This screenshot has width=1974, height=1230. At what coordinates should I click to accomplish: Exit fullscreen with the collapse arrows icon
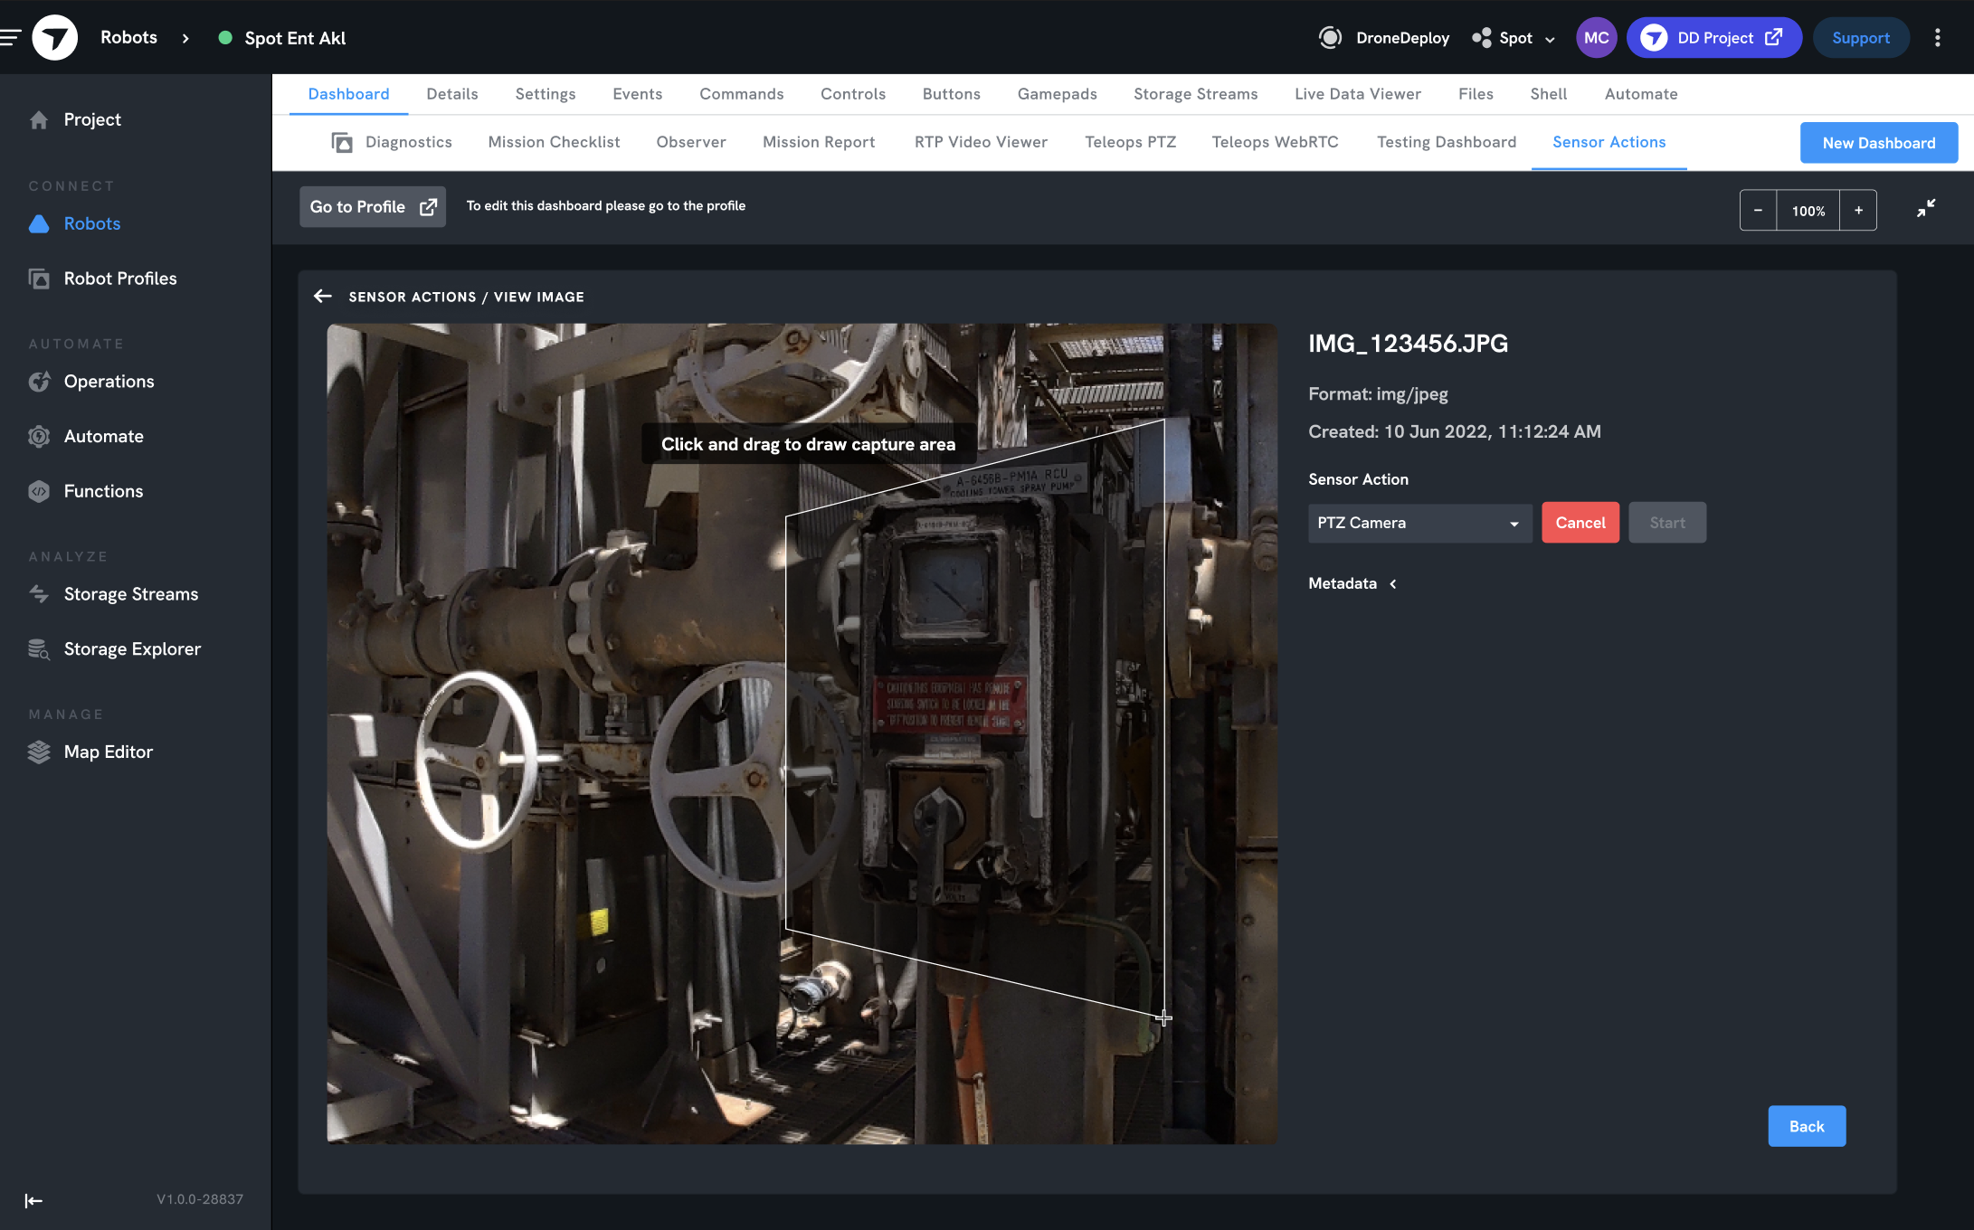[x=1926, y=209]
